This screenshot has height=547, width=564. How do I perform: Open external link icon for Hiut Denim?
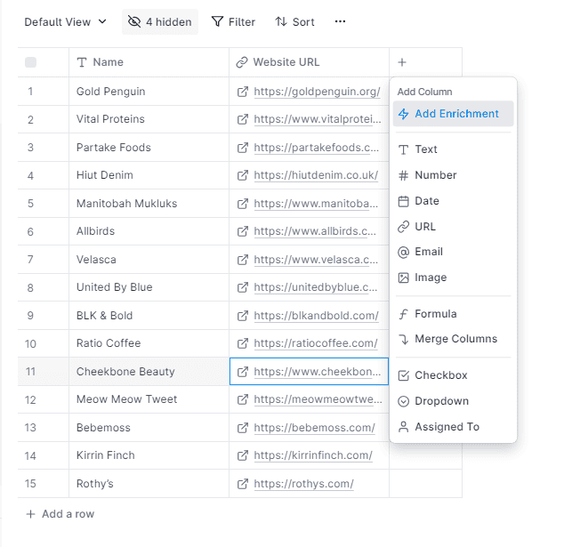point(243,175)
